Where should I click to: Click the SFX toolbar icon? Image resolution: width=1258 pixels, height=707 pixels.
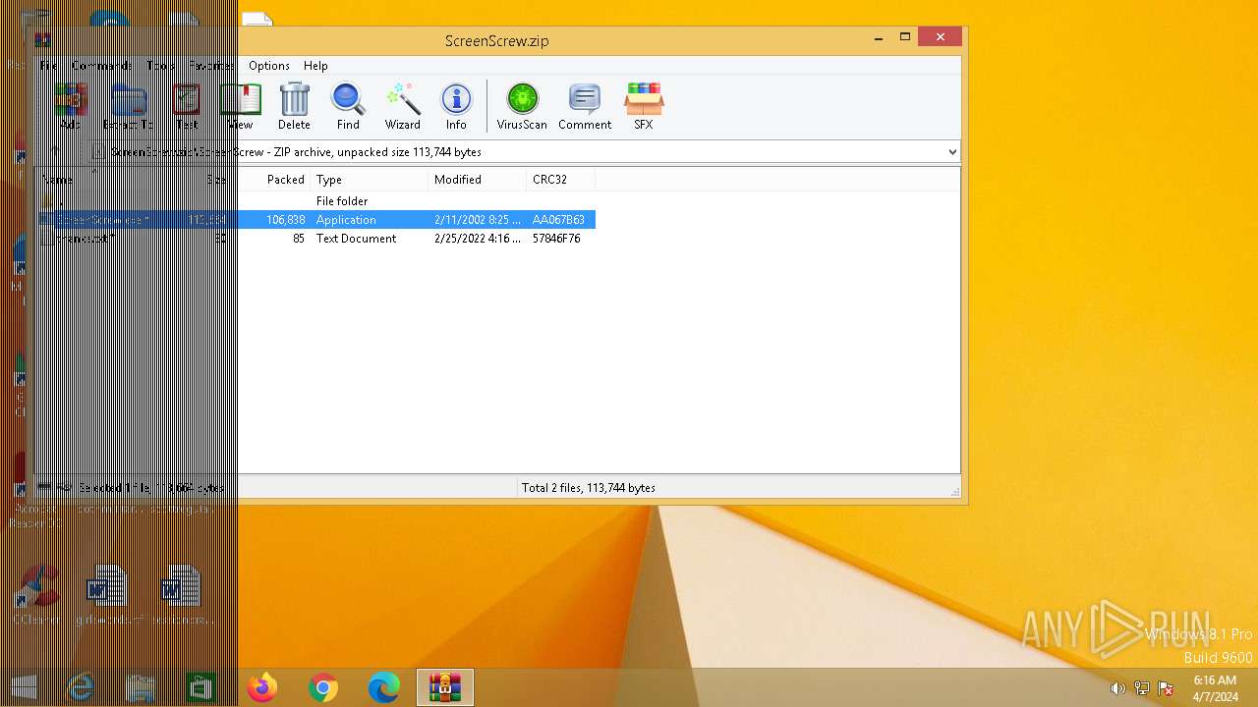pos(644,106)
